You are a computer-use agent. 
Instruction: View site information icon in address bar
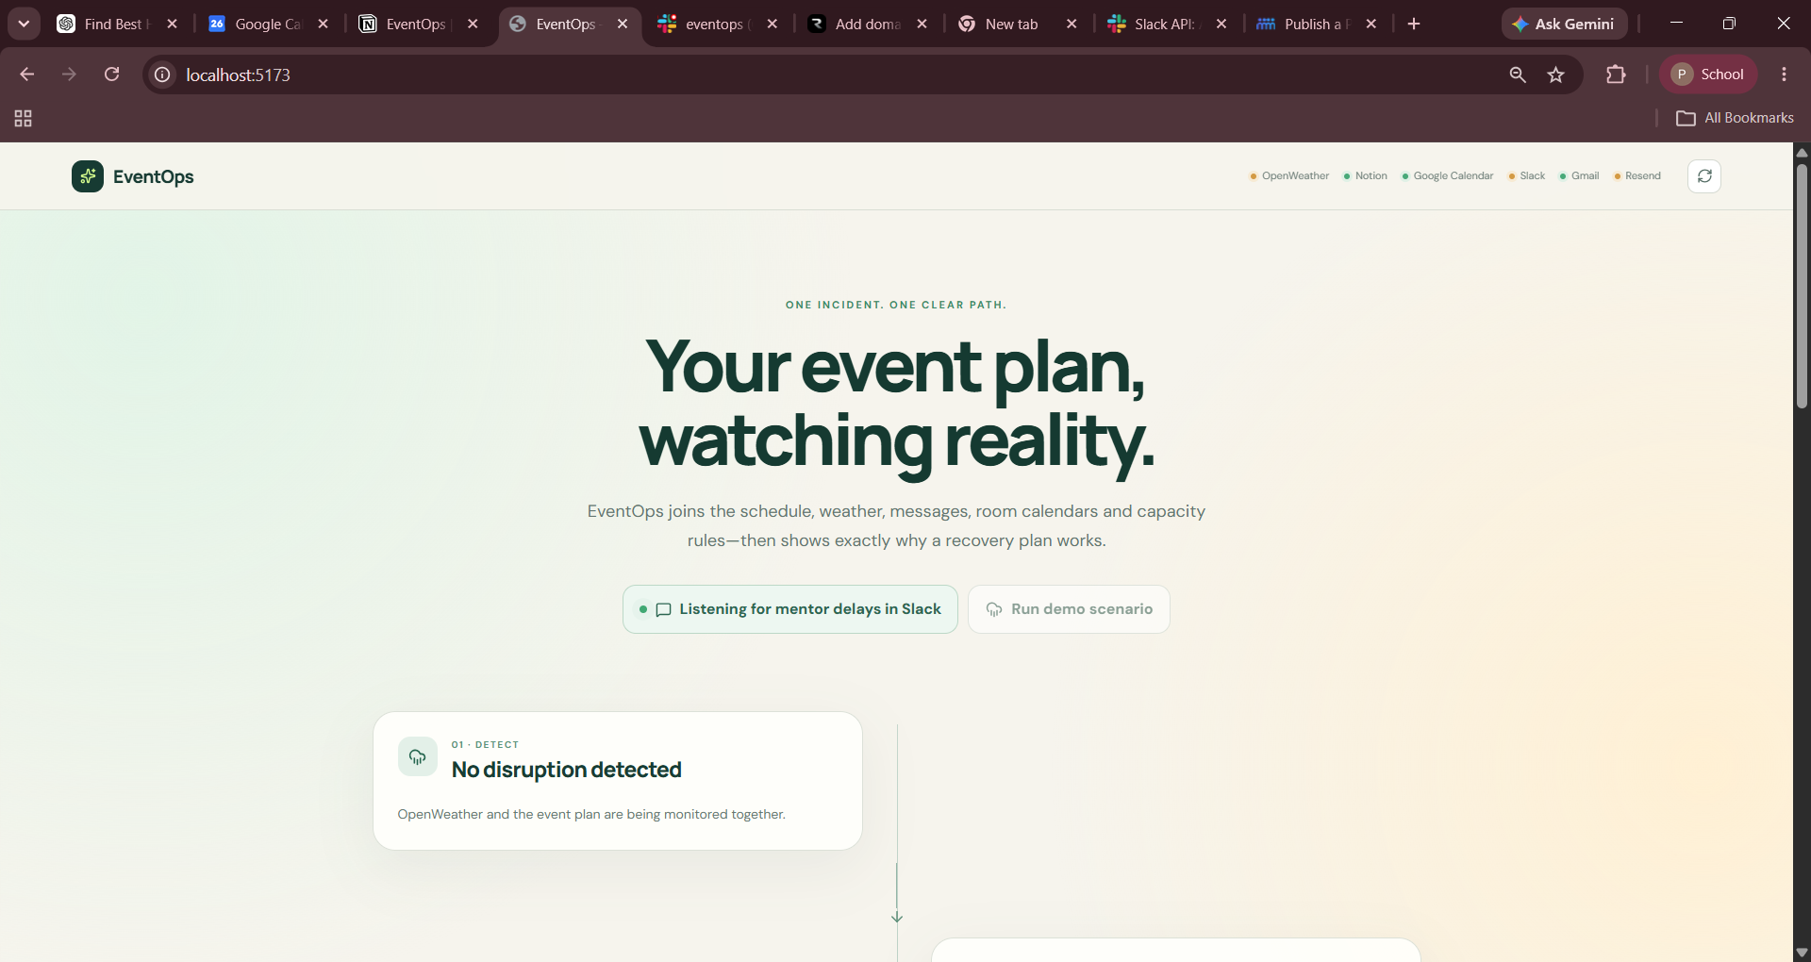[x=162, y=75]
